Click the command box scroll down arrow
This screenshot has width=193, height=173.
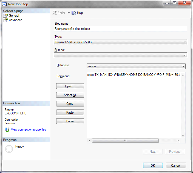coord(183,136)
